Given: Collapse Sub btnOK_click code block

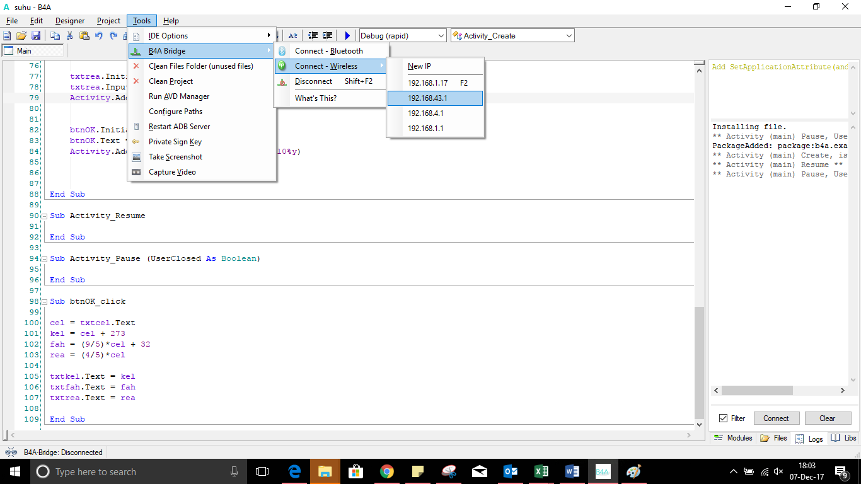Looking at the screenshot, I should point(44,301).
